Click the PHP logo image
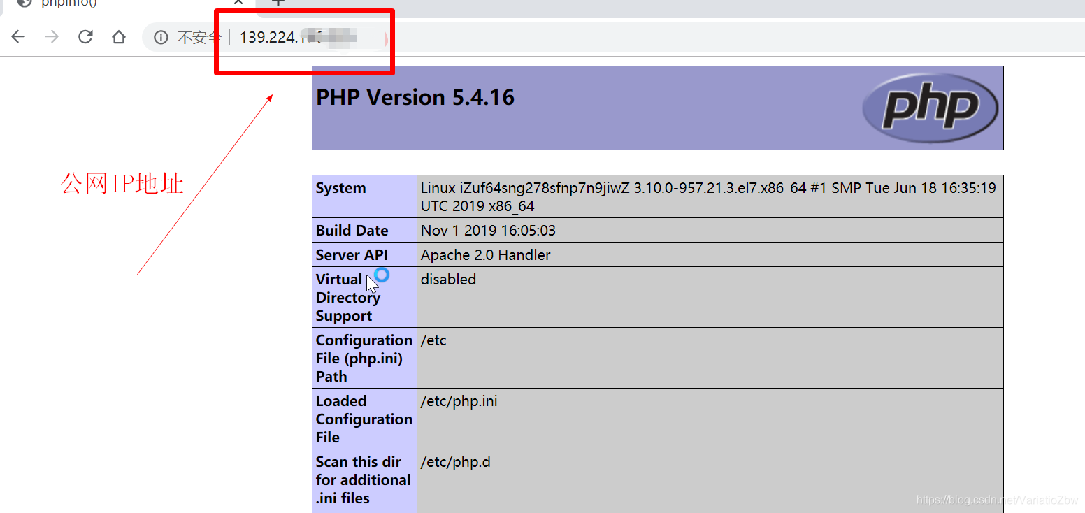 pos(930,108)
